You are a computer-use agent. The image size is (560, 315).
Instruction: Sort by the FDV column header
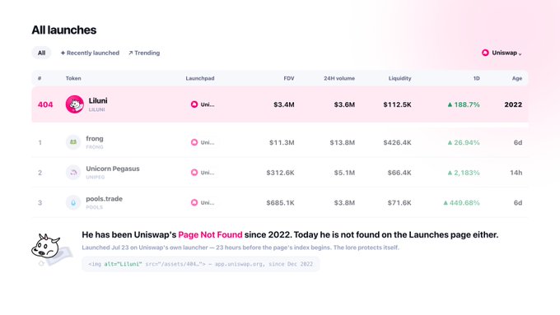[x=289, y=78]
